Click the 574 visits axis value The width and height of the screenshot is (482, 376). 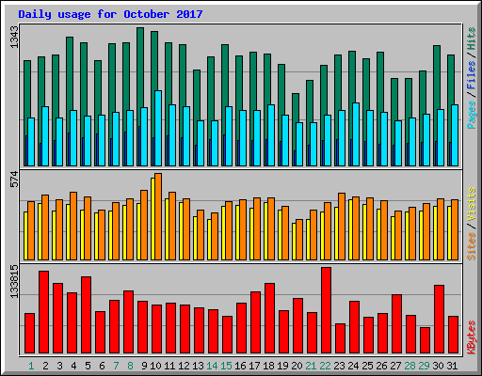tap(15, 180)
